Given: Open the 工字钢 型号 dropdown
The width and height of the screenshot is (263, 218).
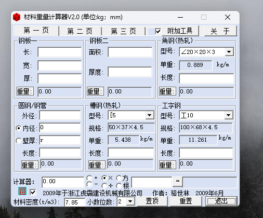Looking at the screenshot, I should coord(229,115).
